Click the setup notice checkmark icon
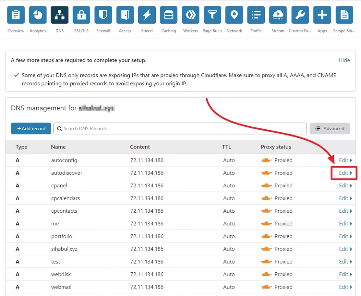Image resolution: width=361 pixels, height=296 pixels. point(16,75)
